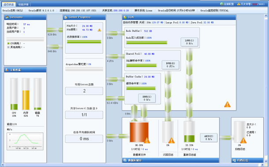This screenshot has height=167, width=269.
Task: Click the Shared Pool 48.00 MB value
Action: (149, 54)
